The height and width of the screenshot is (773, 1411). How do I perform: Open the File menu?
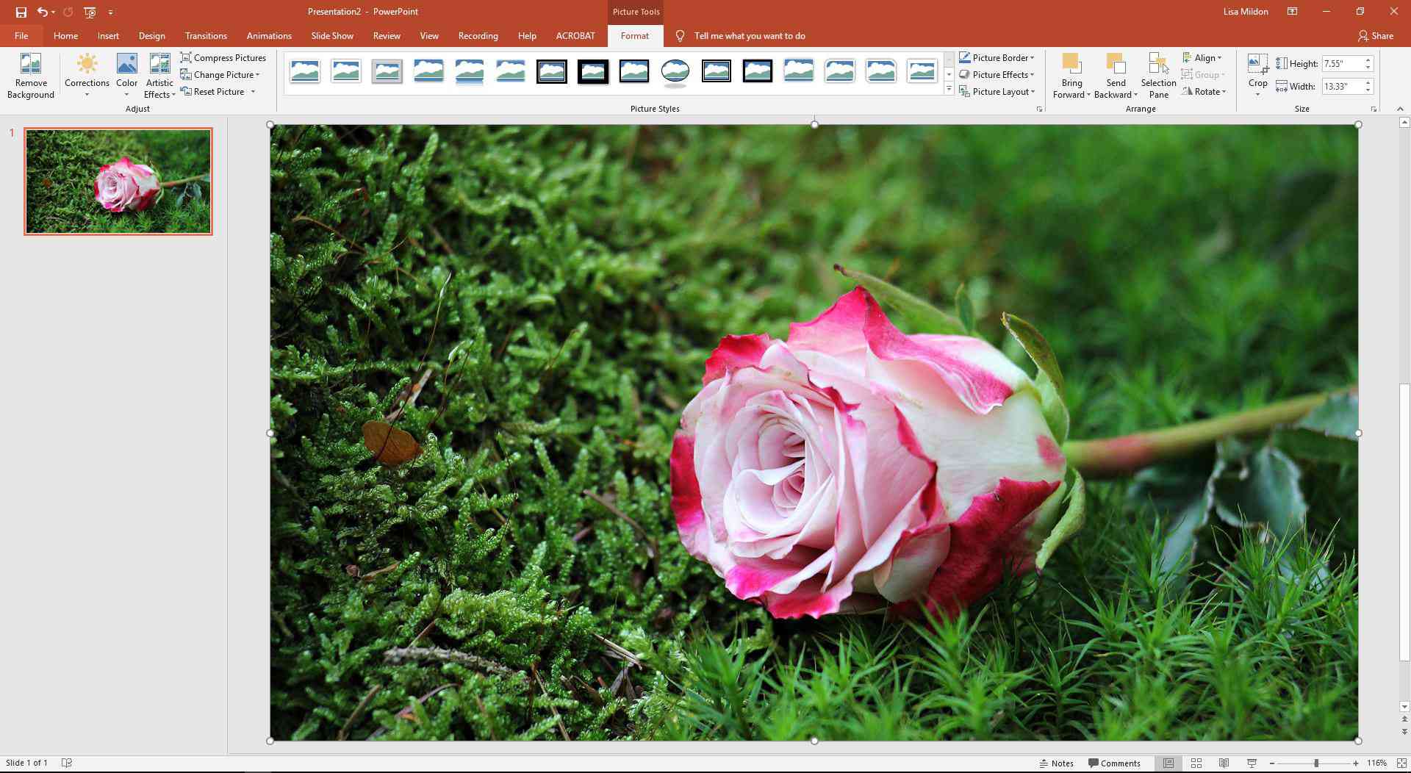[21, 35]
